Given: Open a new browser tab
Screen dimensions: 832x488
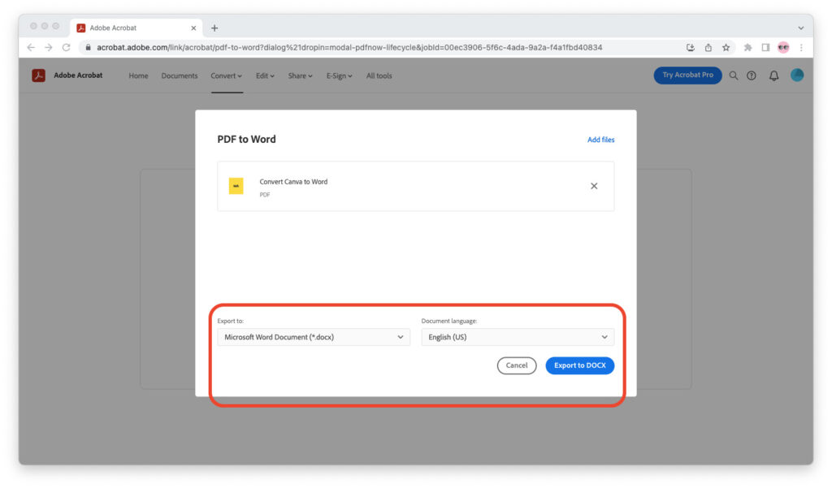Looking at the screenshot, I should pyautogui.click(x=214, y=28).
